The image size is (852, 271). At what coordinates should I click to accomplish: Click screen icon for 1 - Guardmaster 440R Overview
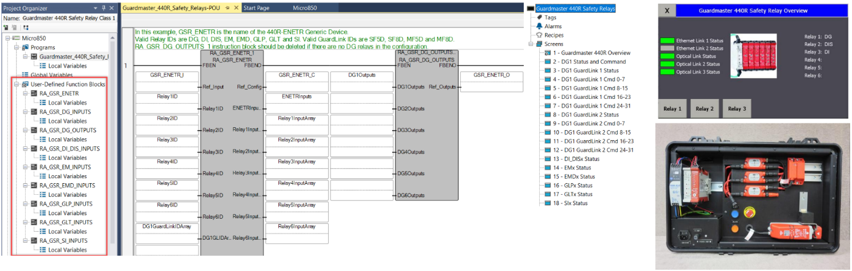[x=548, y=53]
